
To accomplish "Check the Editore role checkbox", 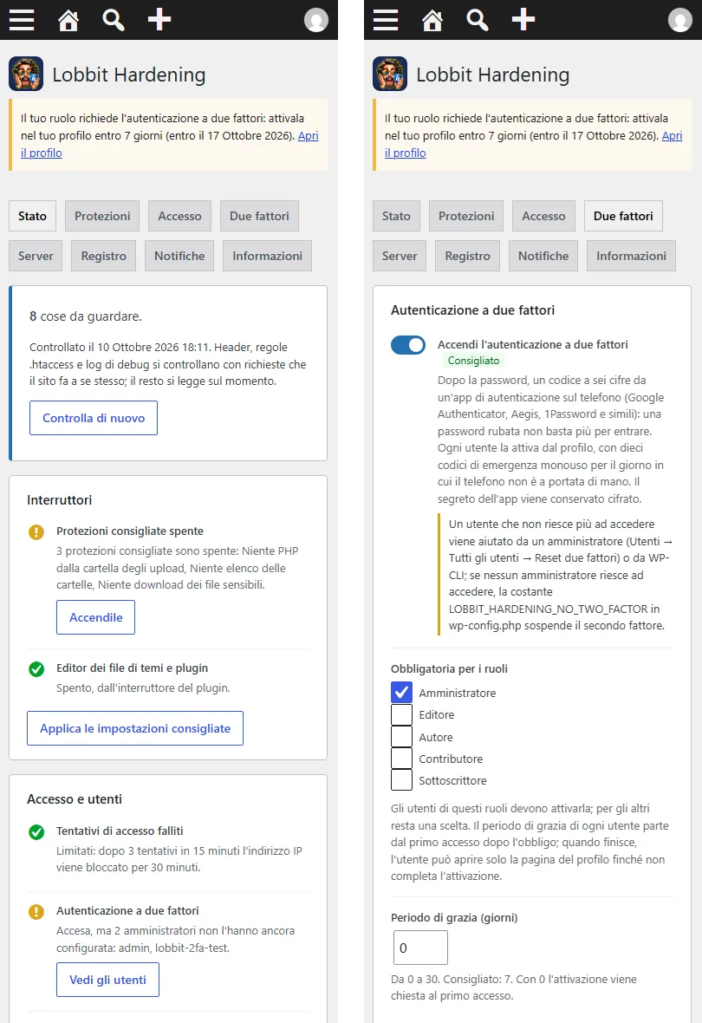I will [402, 714].
